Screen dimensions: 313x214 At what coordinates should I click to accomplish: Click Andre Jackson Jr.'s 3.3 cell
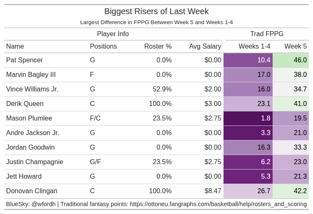tap(265, 133)
